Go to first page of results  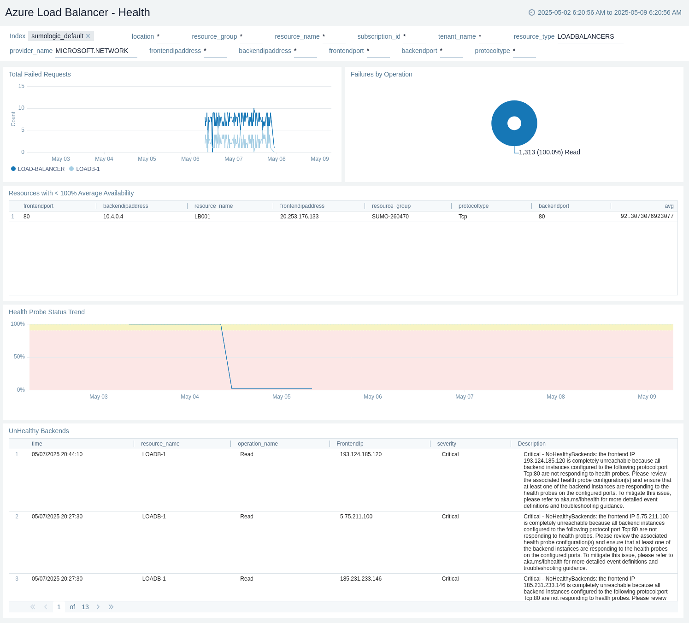[x=33, y=607]
